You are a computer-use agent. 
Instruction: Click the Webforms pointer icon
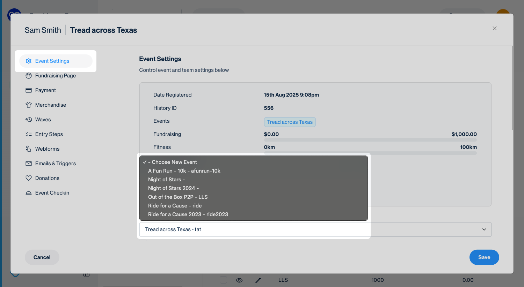point(29,149)
